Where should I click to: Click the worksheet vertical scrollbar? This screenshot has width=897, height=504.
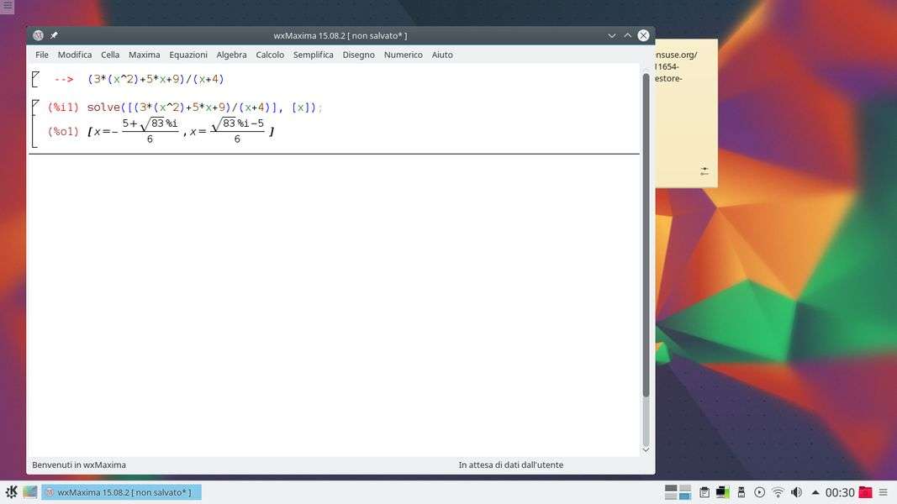point(646,234)
